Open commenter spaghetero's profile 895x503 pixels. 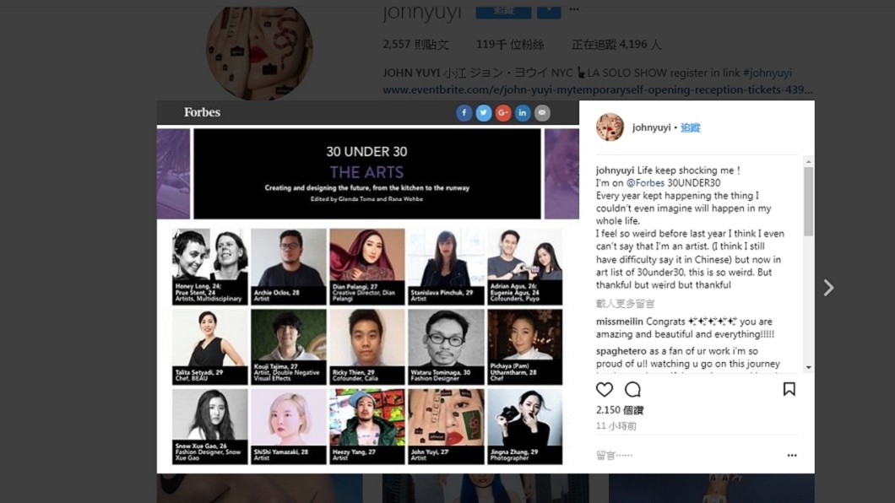[x=621, y=351]
